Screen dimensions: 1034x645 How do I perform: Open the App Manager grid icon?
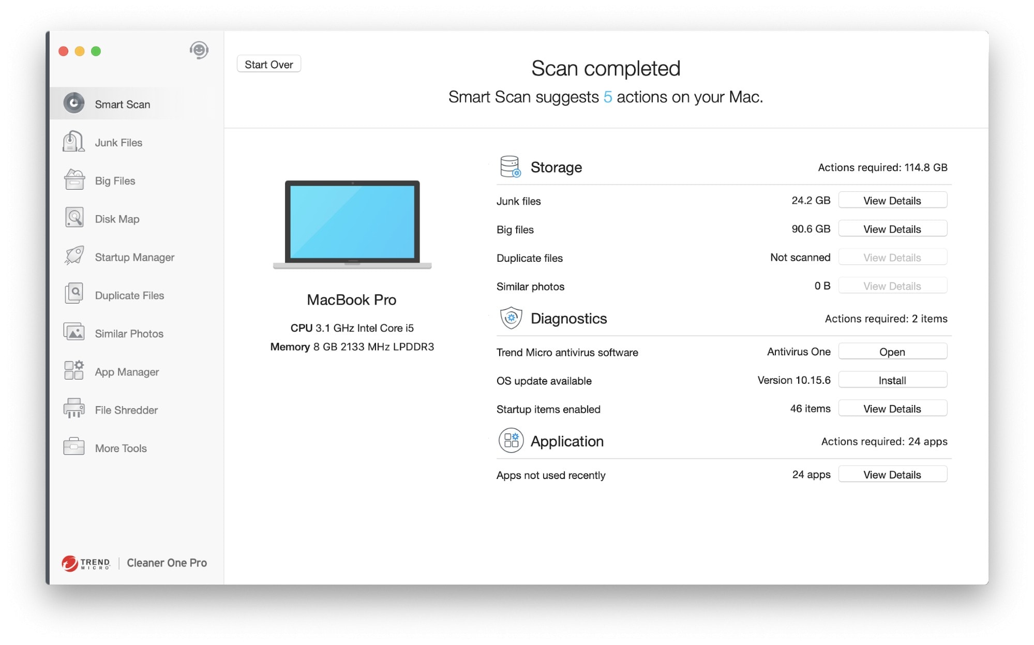click(74, 371)
